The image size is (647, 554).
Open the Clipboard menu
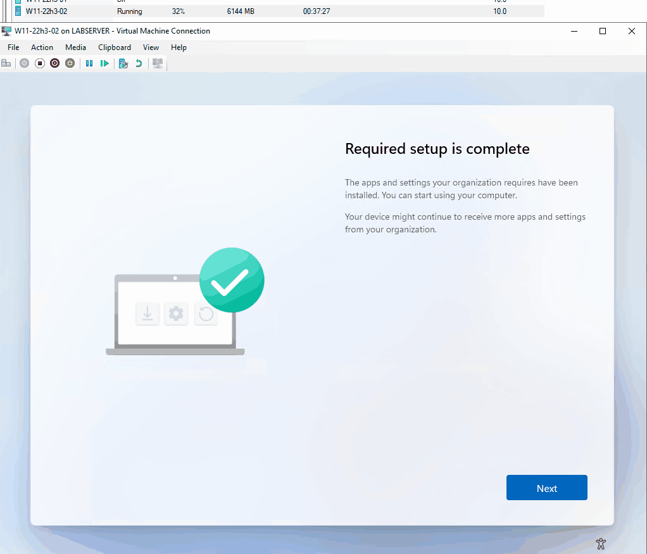(x=115, y=47)
